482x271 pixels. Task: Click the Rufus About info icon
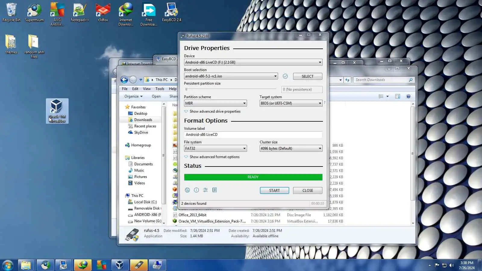click(x=196, y=190)
